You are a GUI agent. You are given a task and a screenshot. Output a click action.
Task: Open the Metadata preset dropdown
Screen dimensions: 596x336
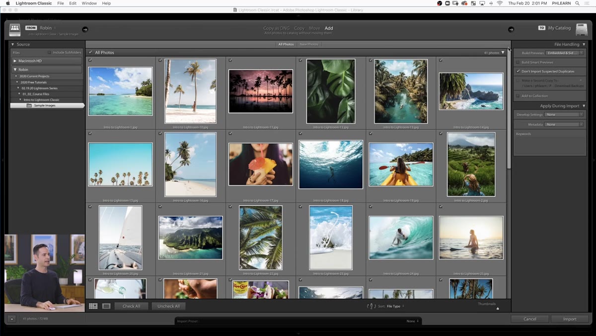click(564, 124)
